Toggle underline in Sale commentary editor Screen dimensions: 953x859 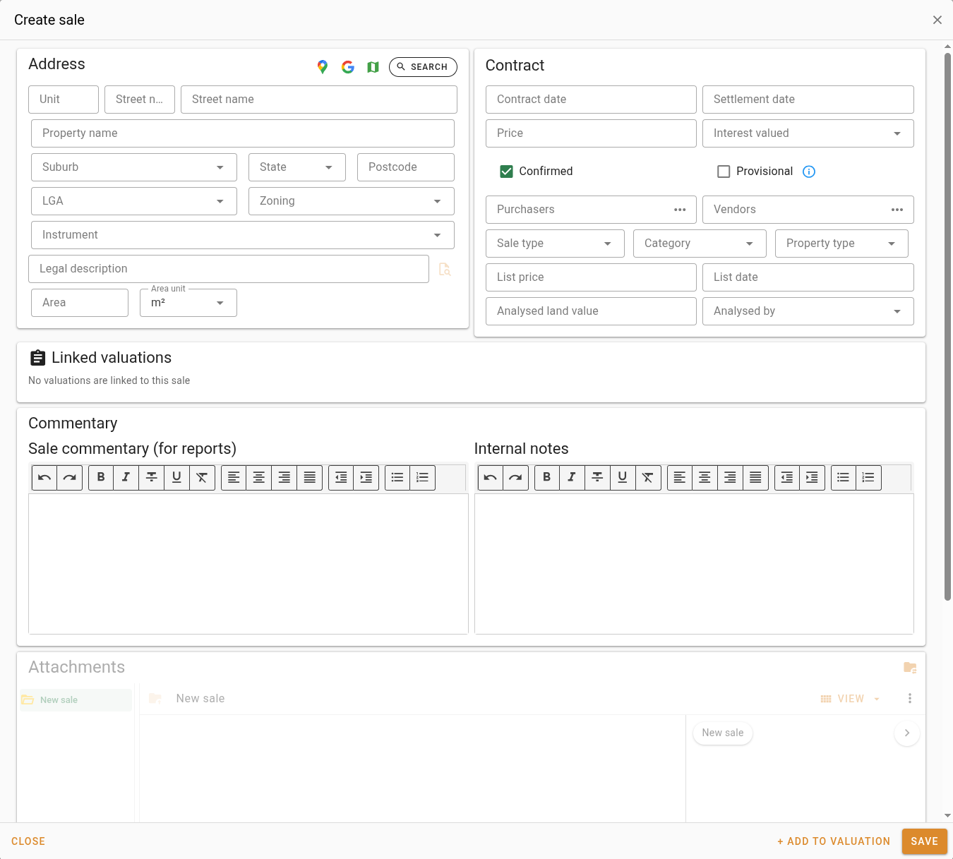coord(177,478)
